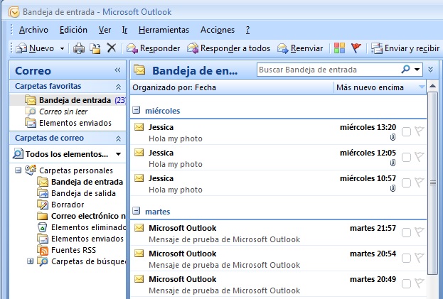Click the Responder a todos button
The height and width of the screenshot is (299, 443).
point(228,48)
